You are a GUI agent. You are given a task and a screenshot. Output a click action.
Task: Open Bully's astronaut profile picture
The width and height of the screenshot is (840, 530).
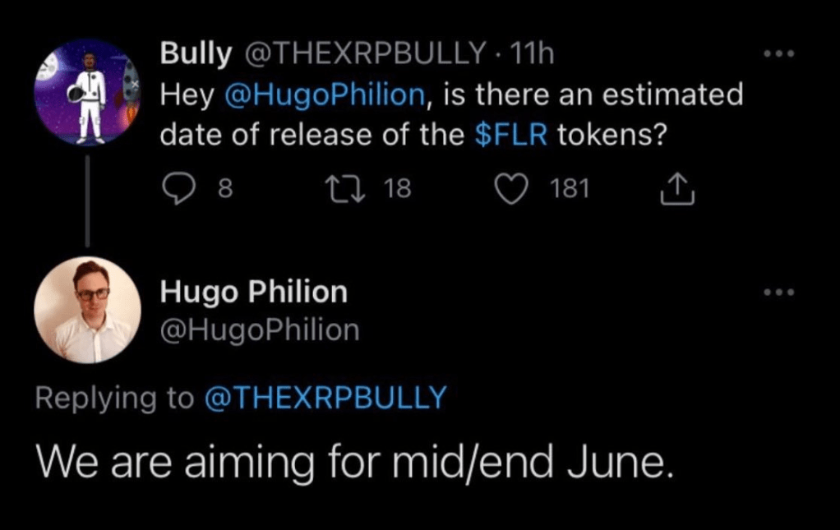pos(87,91)
